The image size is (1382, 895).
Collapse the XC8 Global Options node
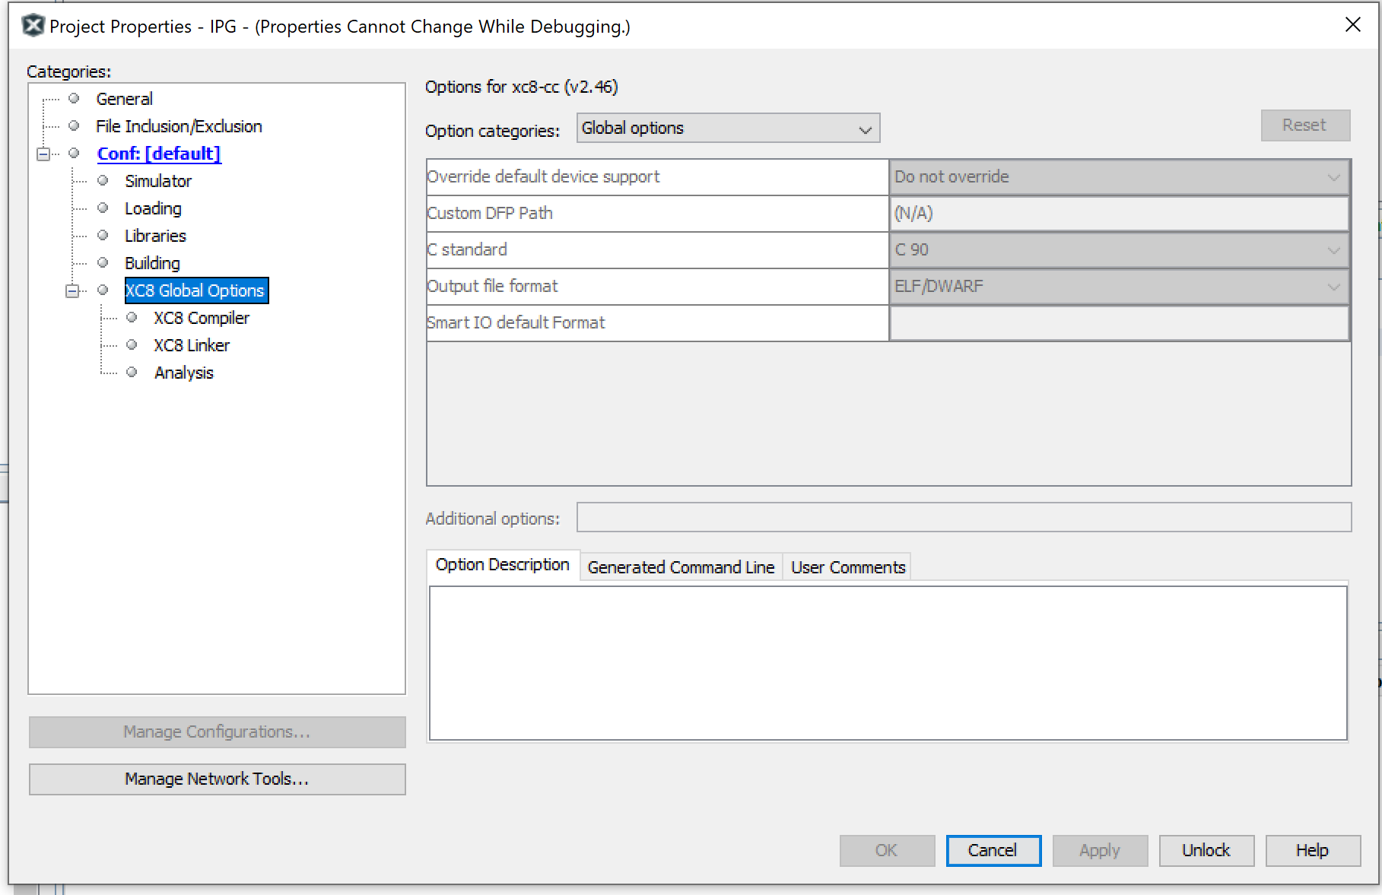coord(72,290)
